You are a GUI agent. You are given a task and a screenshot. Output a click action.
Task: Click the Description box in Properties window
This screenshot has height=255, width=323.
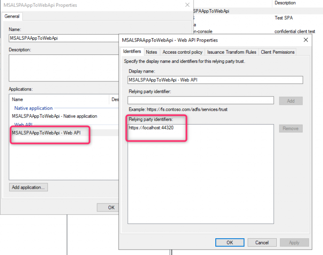point(64,68)
